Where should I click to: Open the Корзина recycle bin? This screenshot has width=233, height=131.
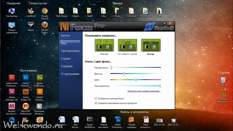(x=223, y=82)
